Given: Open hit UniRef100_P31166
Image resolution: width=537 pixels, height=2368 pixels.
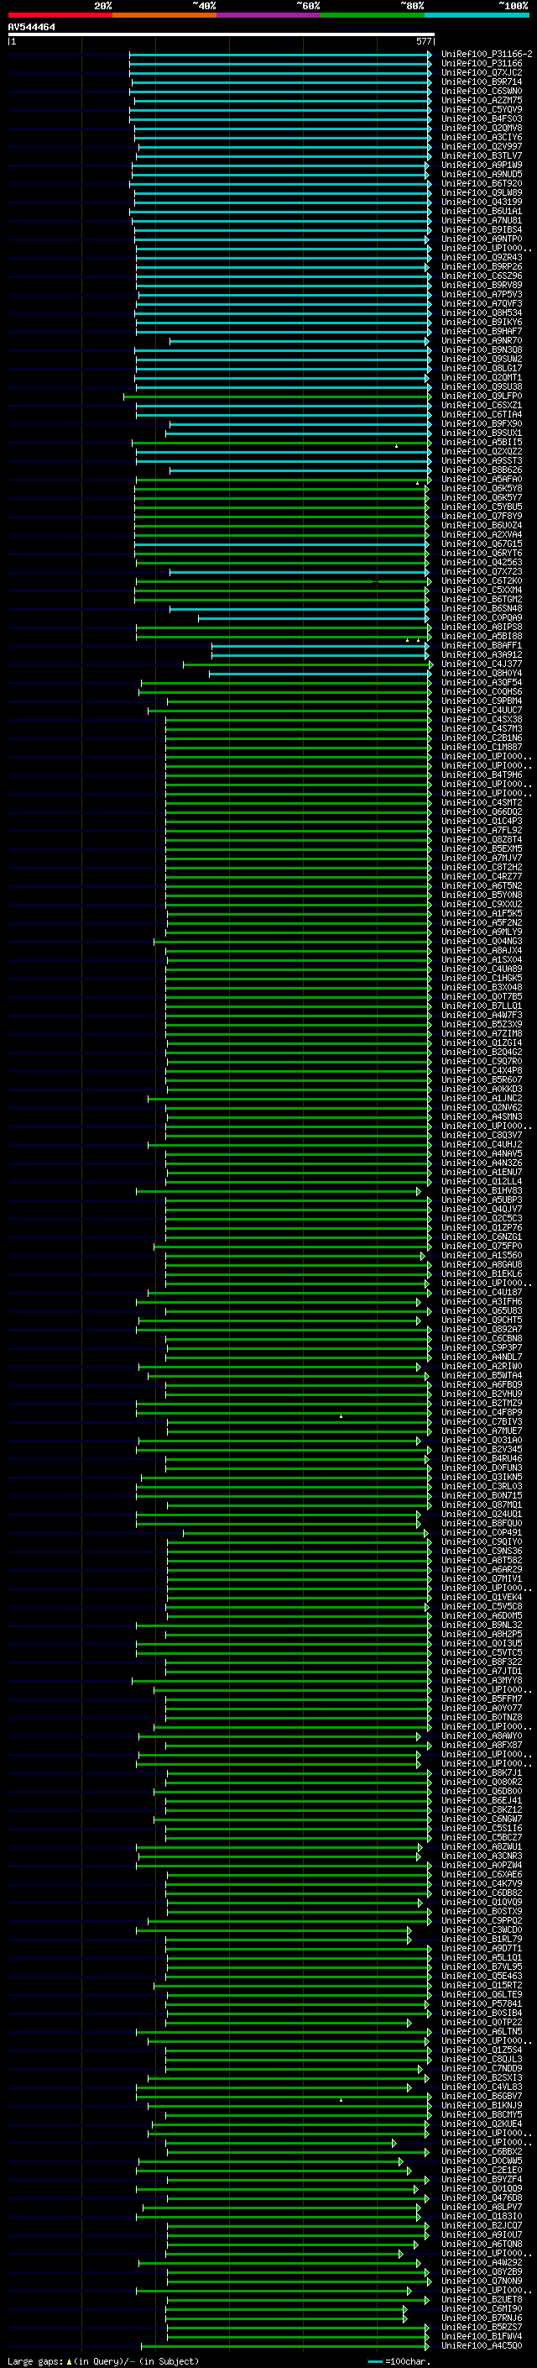Looking at the screenshot, I should tap(481, 64).
